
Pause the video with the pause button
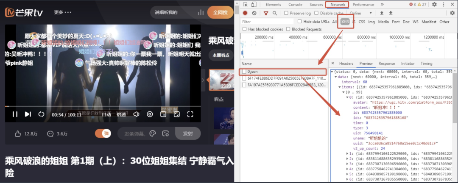pyautogui.click(x=15, y=114)
